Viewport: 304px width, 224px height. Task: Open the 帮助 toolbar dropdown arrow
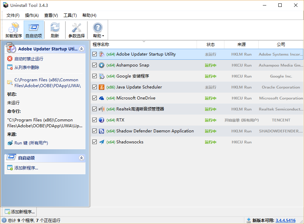[x=103, y=36]
